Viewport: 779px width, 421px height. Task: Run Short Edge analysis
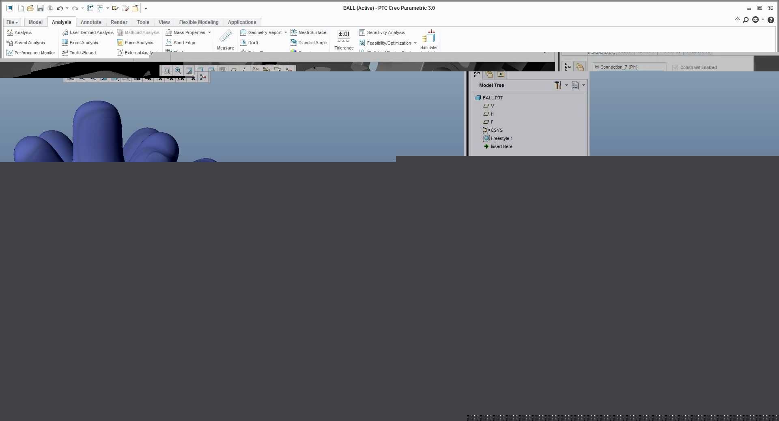pyautogui.click(x=181, y=43)
